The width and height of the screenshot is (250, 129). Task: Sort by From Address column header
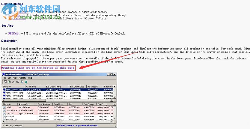click(45, 104)
